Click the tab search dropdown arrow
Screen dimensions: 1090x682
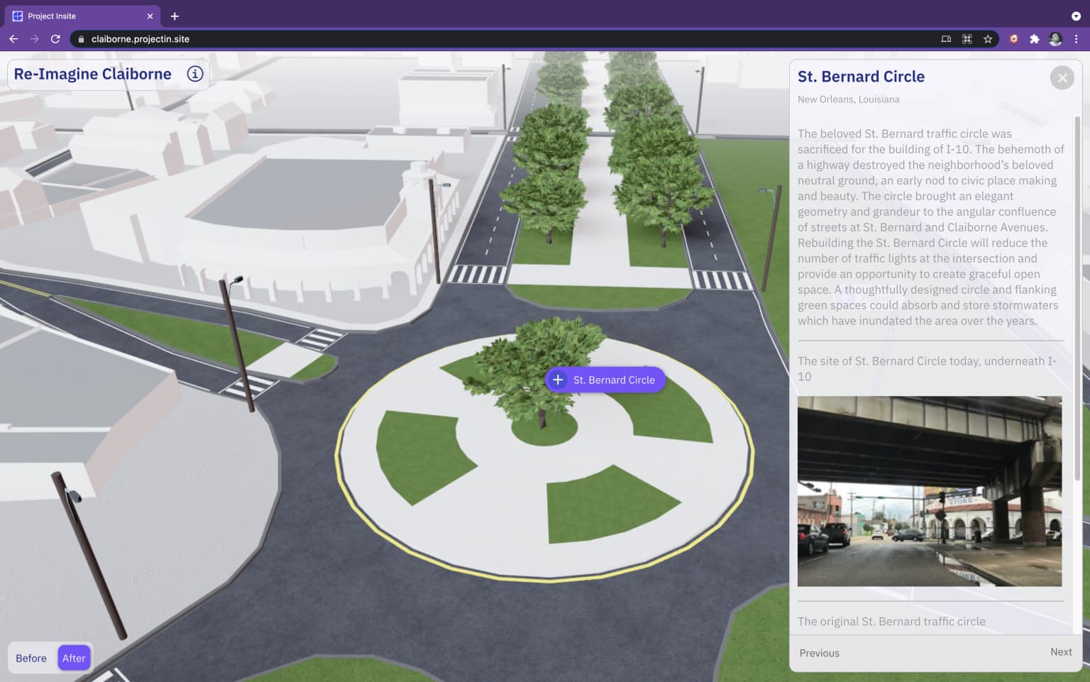coord(1076,16)
